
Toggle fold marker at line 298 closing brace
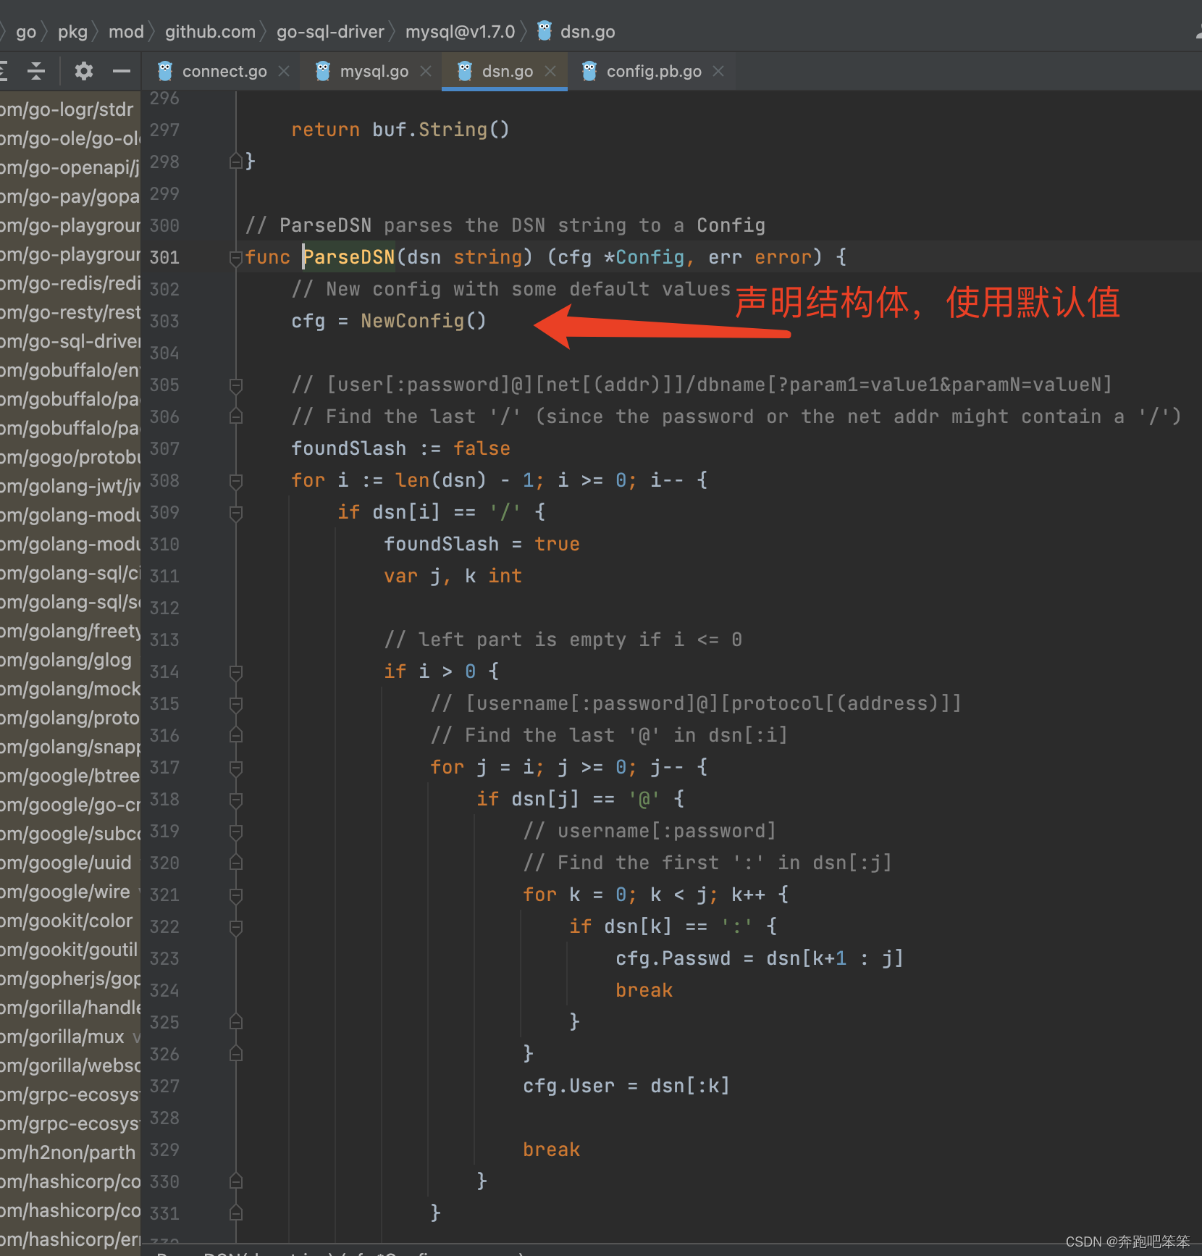point(236,161)
